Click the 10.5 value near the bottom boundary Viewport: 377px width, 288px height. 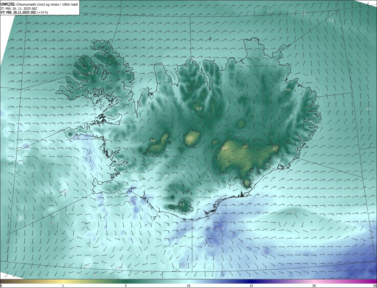[x=88, y=266]
